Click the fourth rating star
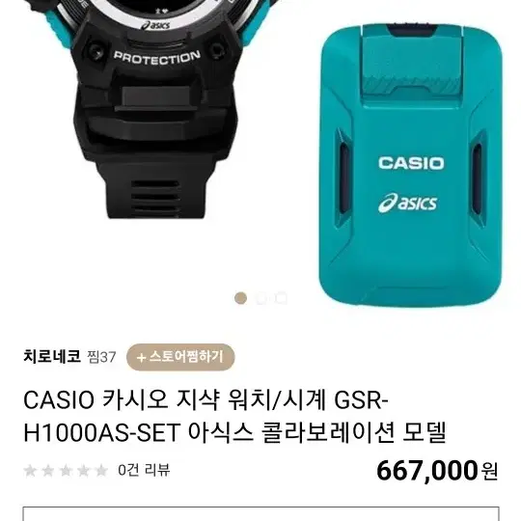 tap(84, 471)
